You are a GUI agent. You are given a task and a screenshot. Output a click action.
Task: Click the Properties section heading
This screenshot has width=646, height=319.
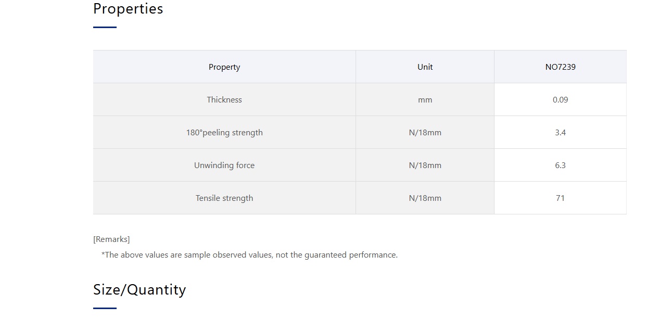(x=128, y=9)
